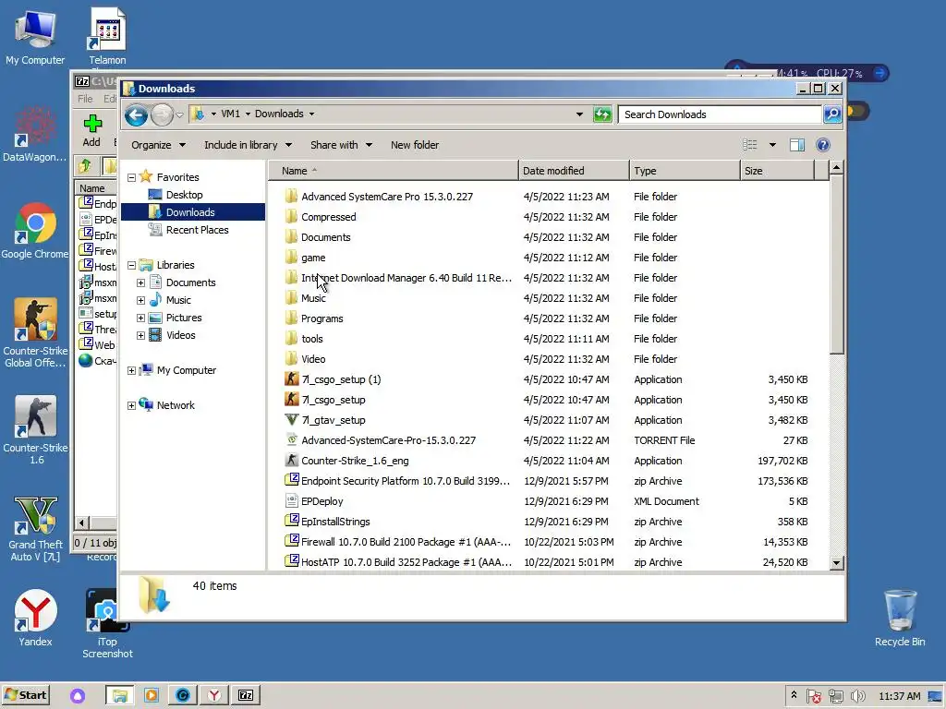Open Explorer help question-mark icon
Viewport: 946px width, 709px height.
(x=823, y=145)
